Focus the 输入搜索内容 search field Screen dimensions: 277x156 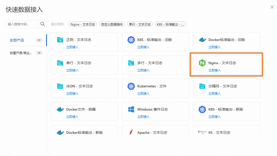22,24
